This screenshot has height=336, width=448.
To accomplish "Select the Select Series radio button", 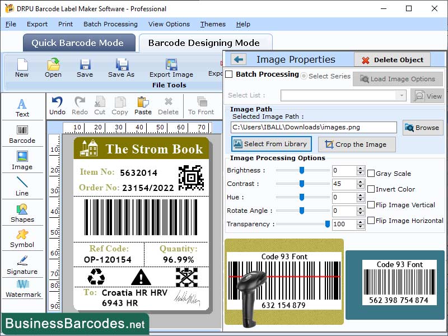I will click(304, 76).
